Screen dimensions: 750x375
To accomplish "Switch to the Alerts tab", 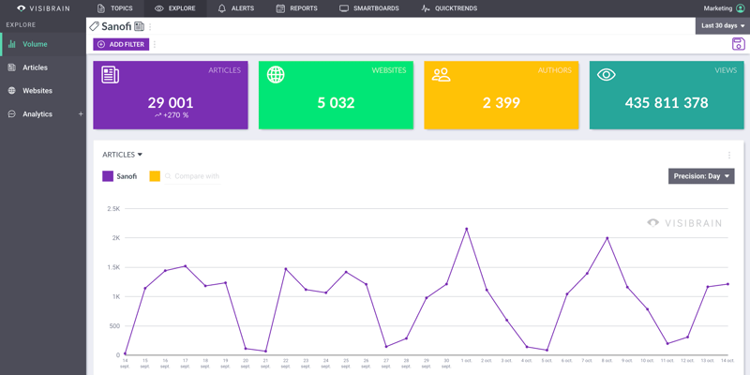I will coord(235,8).
